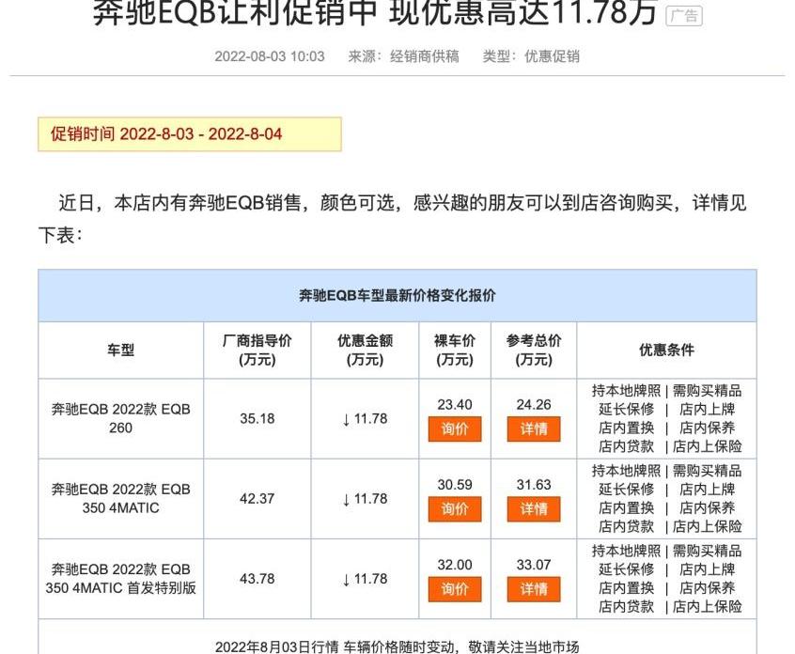
Task: Click 详情 button under price 33.07
Action: (x=534, y=589)
